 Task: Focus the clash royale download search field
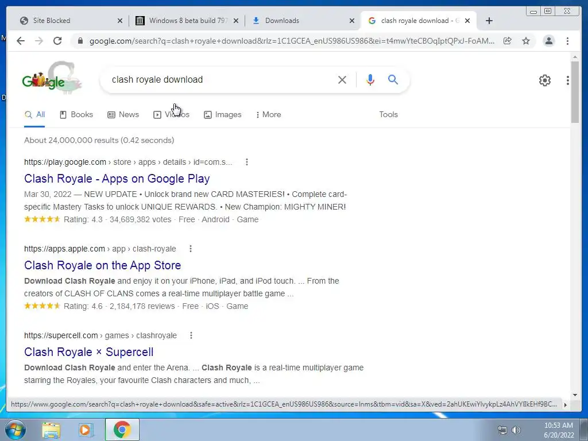(x=221, y=79)
